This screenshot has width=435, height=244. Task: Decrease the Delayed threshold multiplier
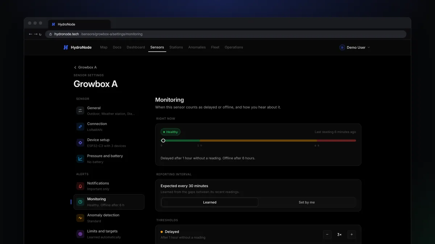pyautogui.click(x=327, y=235)
